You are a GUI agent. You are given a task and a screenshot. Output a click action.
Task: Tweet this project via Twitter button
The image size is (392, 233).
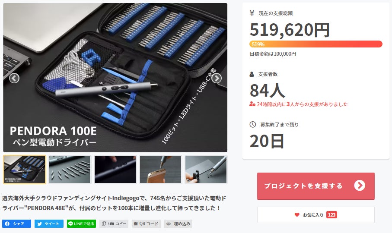49,224
